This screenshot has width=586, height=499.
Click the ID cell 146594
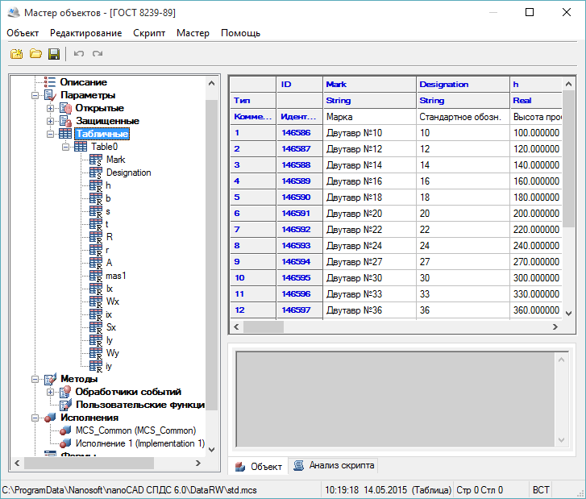tap(299, 262)
